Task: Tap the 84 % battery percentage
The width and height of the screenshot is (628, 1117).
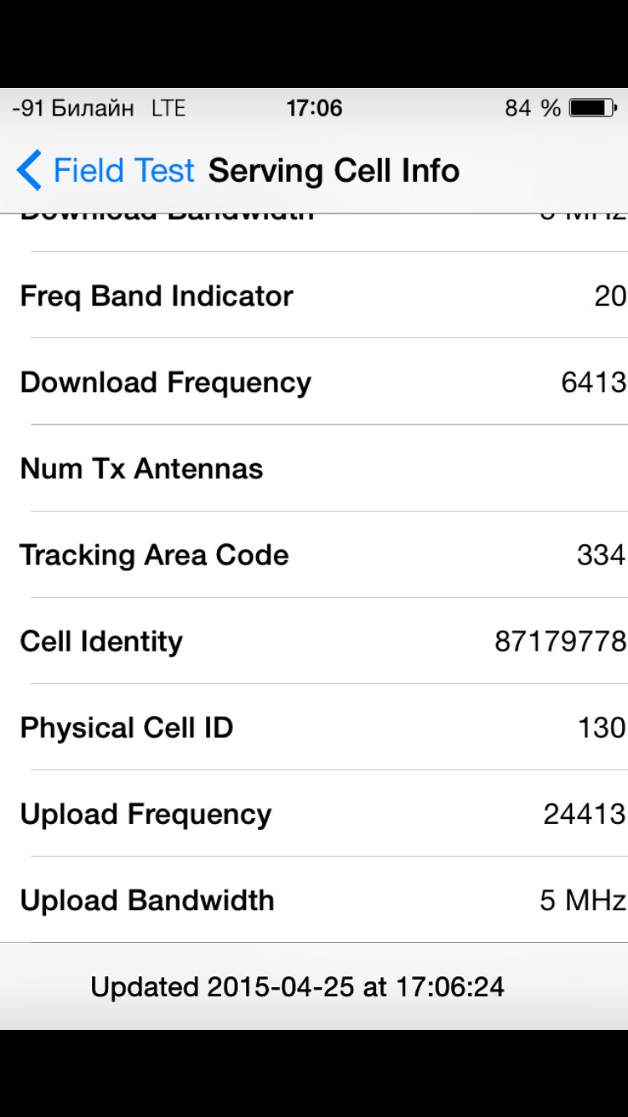Action: [533, 108]
